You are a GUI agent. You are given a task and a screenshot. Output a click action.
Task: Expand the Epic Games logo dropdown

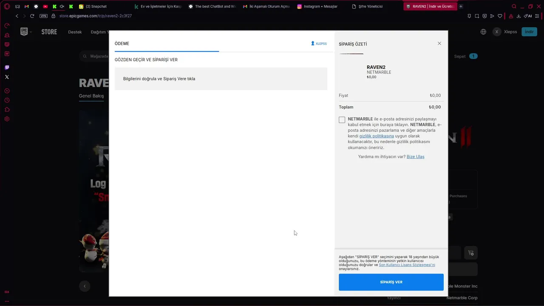(x=26, y=32)
